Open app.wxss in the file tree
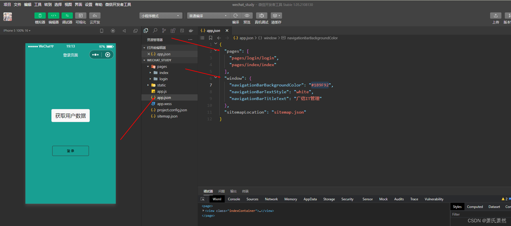Screen dimensions: 511x226 (164, 104)
